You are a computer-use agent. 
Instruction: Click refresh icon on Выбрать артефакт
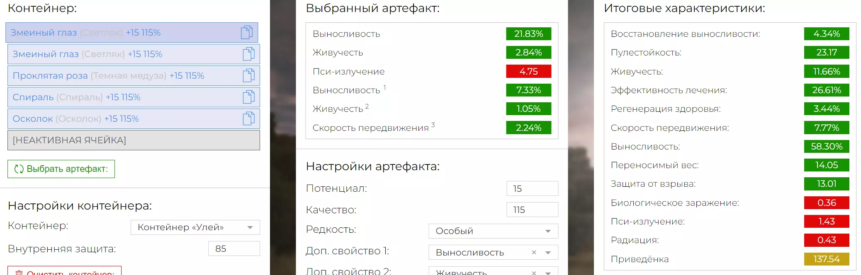19,169
